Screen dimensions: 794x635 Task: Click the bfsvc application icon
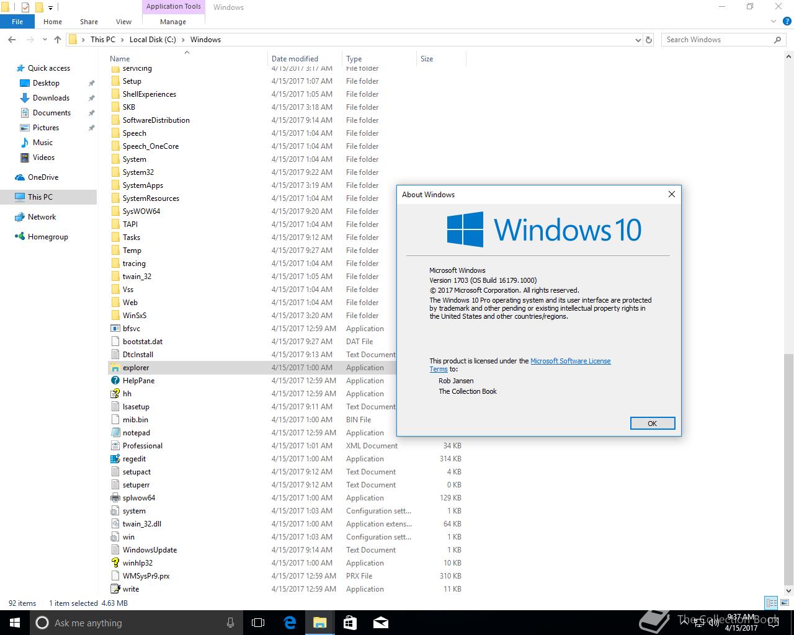coord(115,329)
